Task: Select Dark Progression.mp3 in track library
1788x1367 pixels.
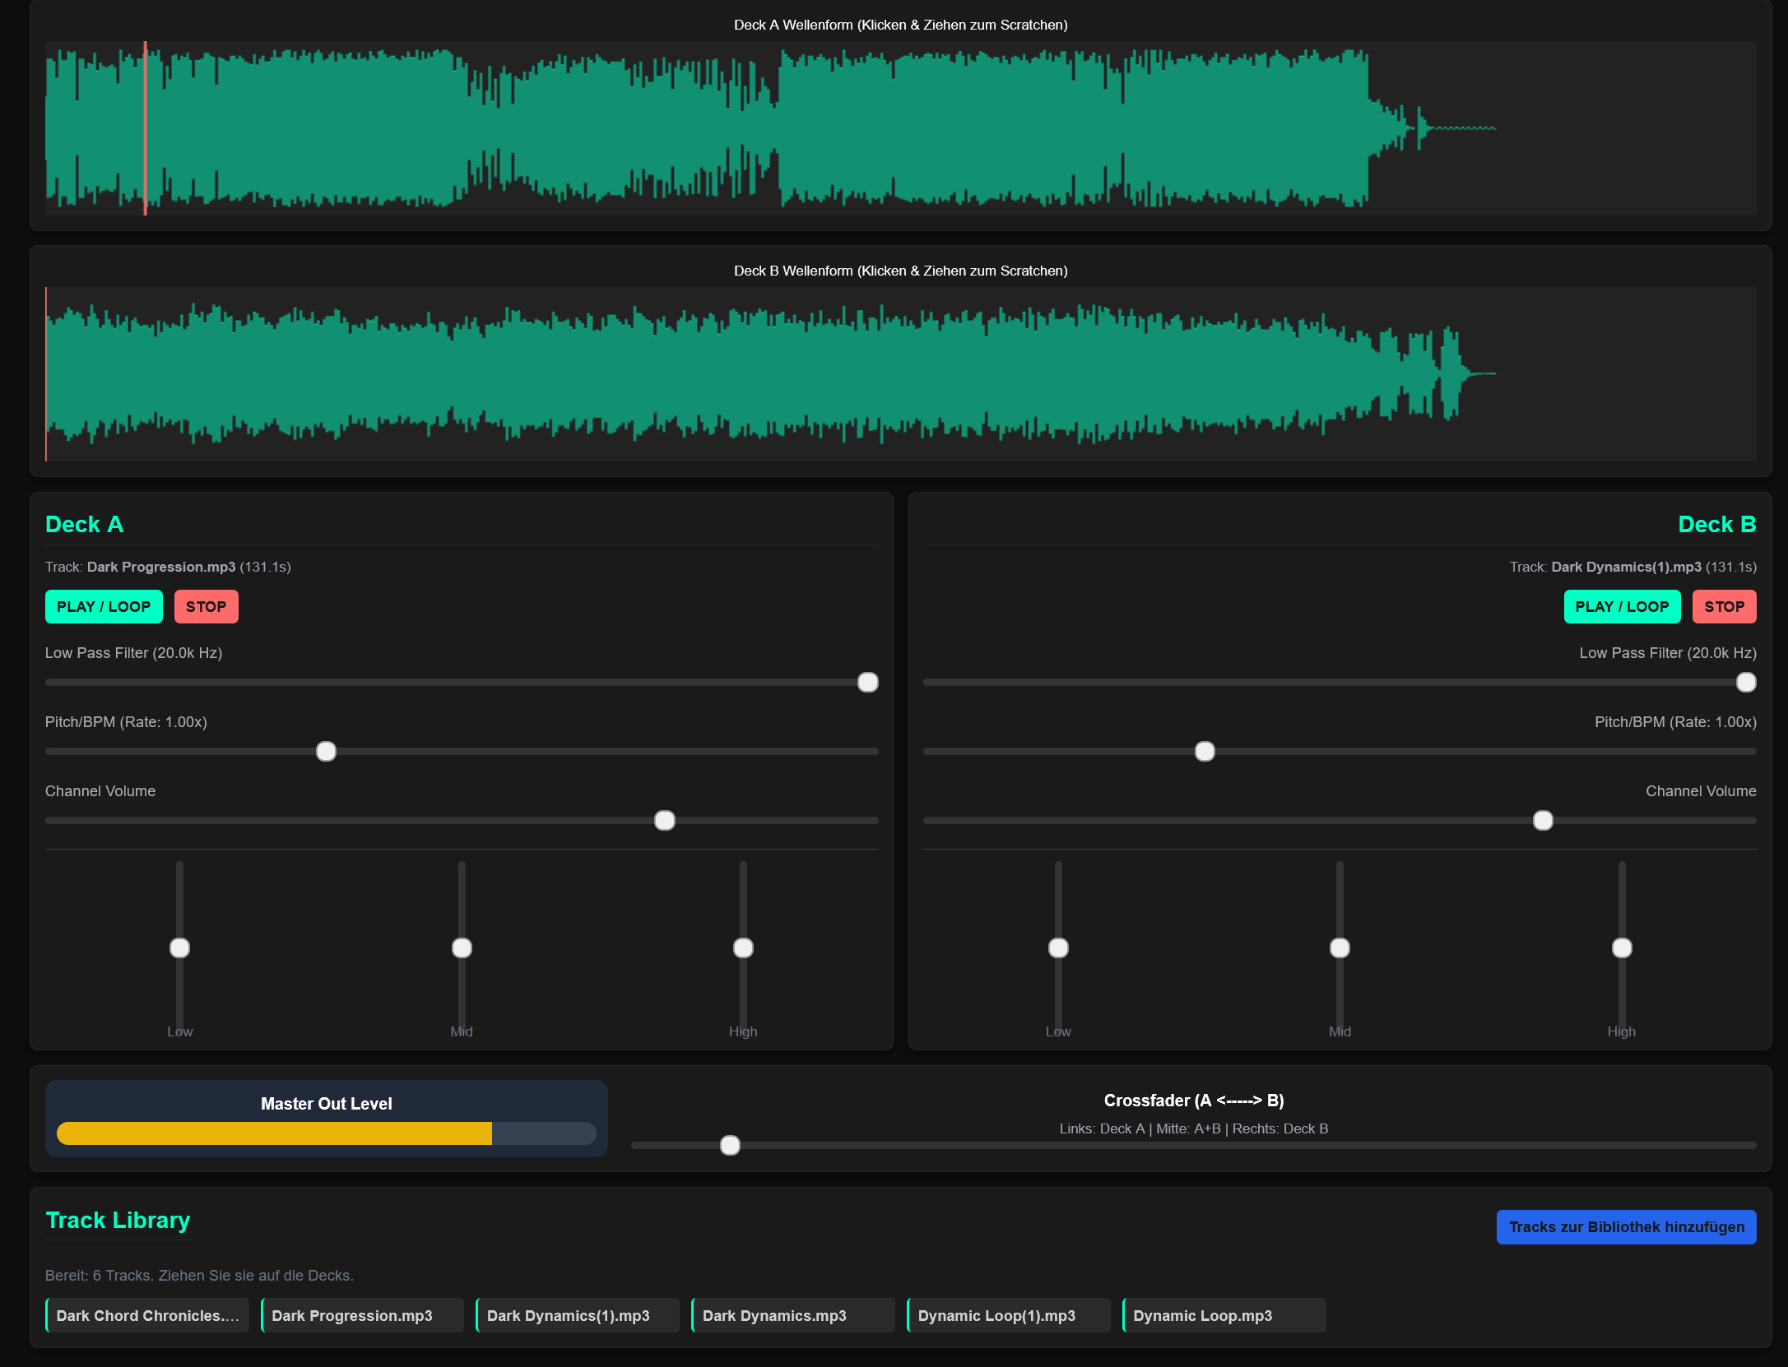Action: [362, 1315]
